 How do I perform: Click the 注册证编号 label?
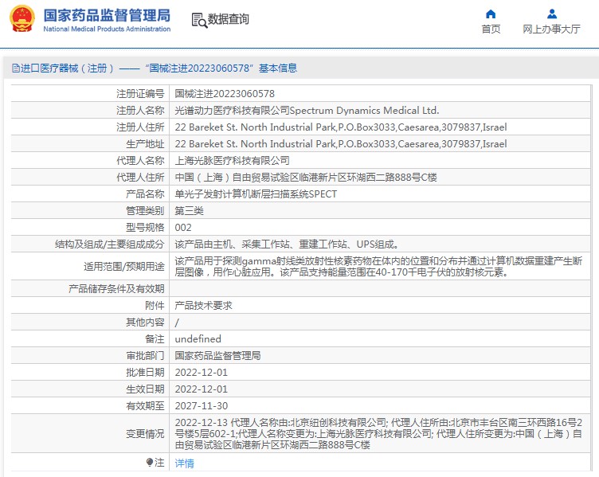point(140,93)
